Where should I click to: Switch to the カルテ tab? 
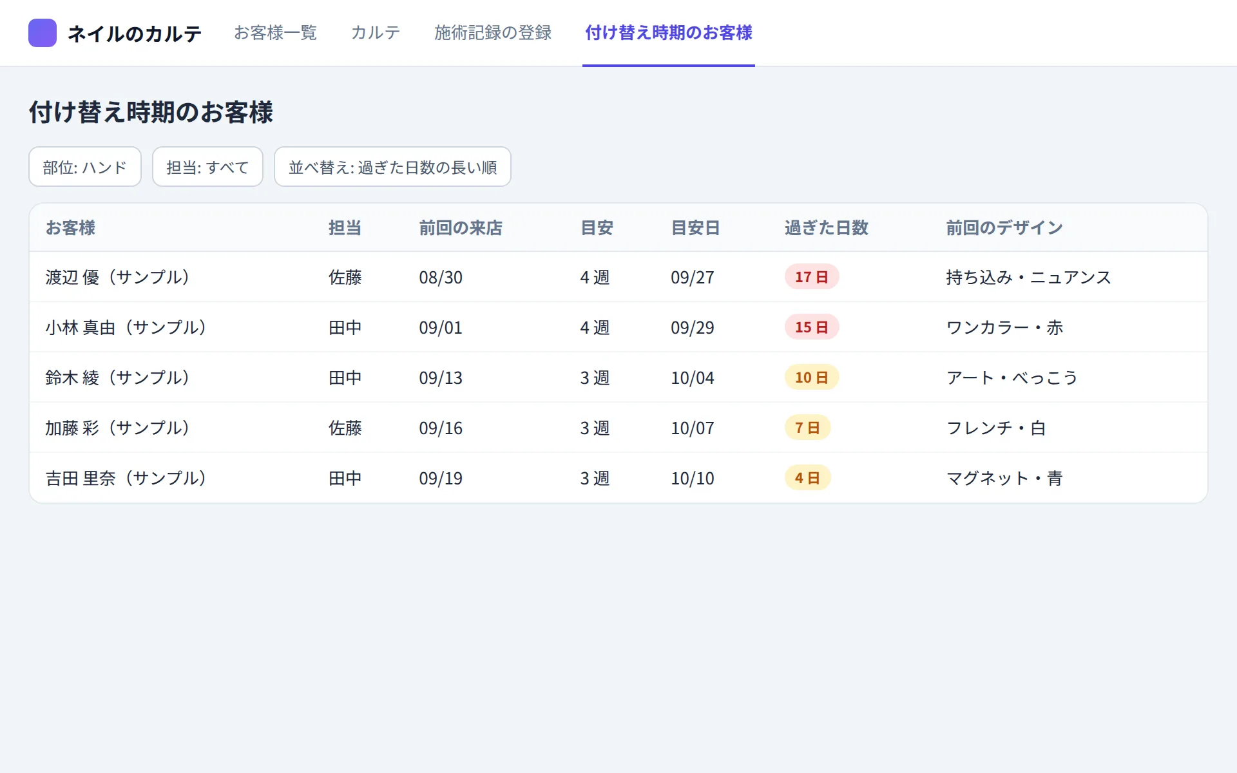click(x=376, y=33)
